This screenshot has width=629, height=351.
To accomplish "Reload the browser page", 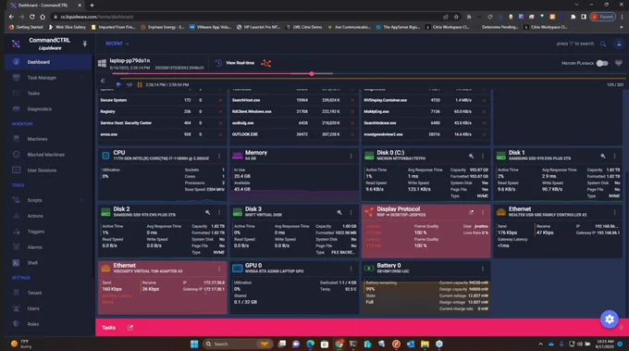I will pyautogui.click(x=32, y=17).
